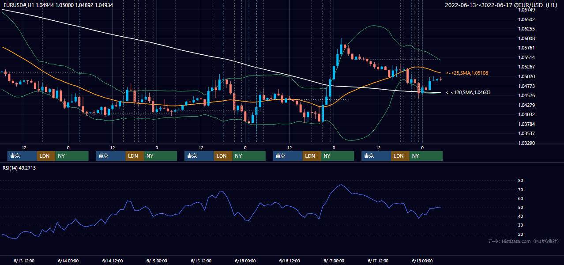This screenshot has width=564, height=265.
Task: Click the 6/15 12:00 time axis label
Action: point(201,261)
